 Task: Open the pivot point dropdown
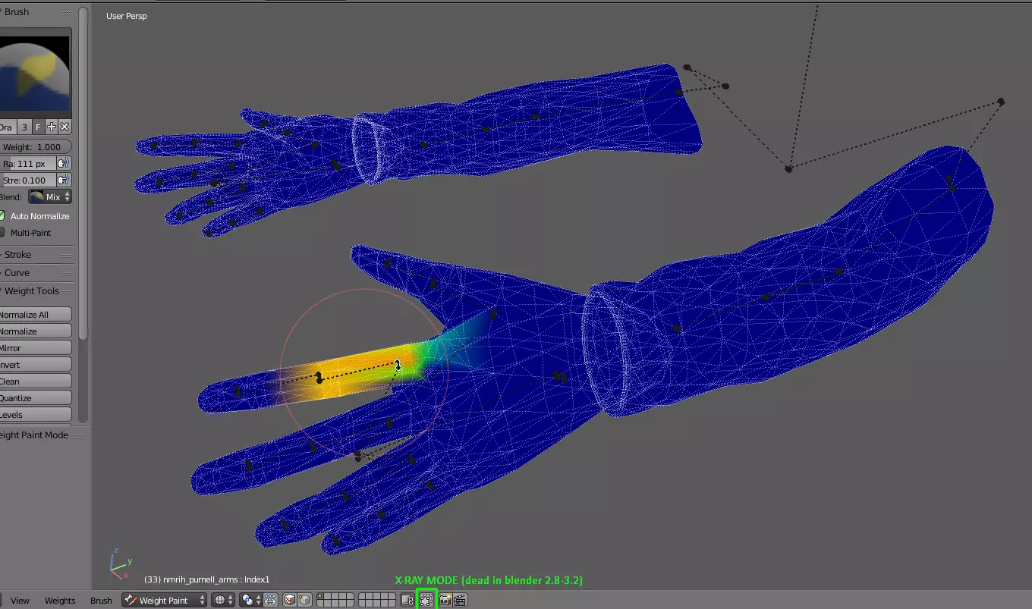pyautogui.click(x=250, y=600)
